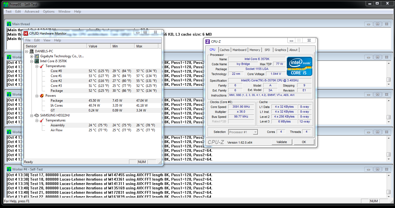Click the Worker #4 scrollbar thumb

pos(388,192)
